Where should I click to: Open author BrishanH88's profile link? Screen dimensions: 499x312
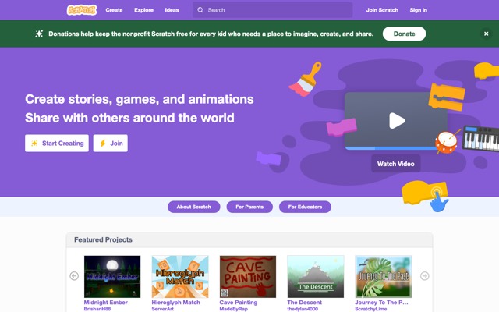point(97,309)
